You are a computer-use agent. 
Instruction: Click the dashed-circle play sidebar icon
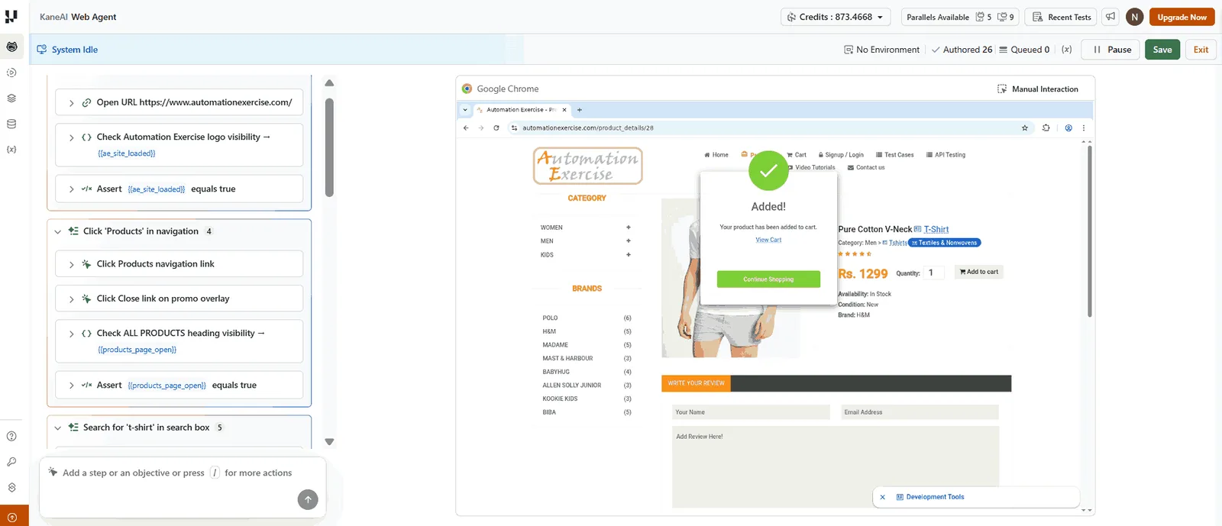coord(11,73)
